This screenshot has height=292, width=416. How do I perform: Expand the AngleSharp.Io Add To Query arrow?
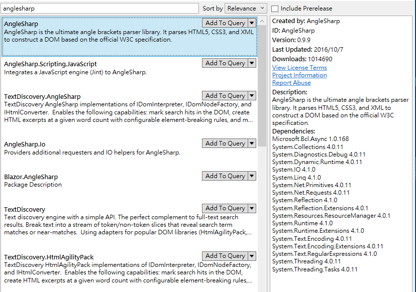pyautogui.click(x=252, y=143)
